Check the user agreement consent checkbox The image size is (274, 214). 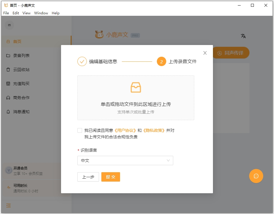point(79,130)
